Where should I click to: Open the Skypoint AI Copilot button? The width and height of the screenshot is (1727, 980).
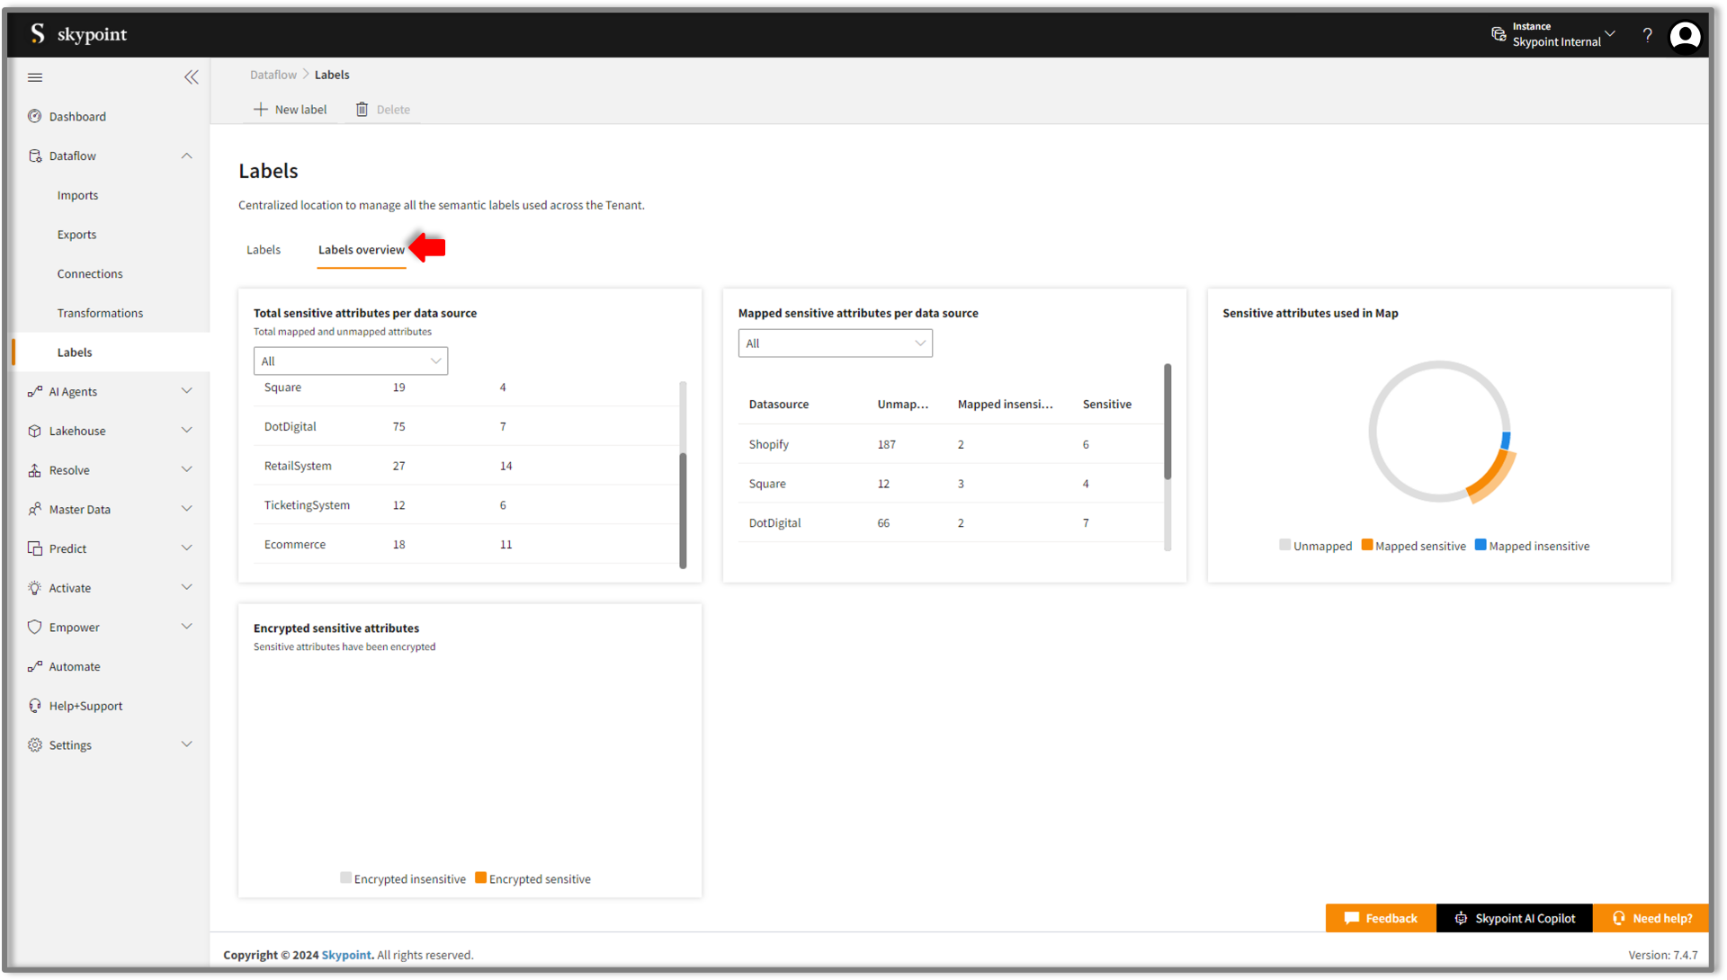point(1514,918)
